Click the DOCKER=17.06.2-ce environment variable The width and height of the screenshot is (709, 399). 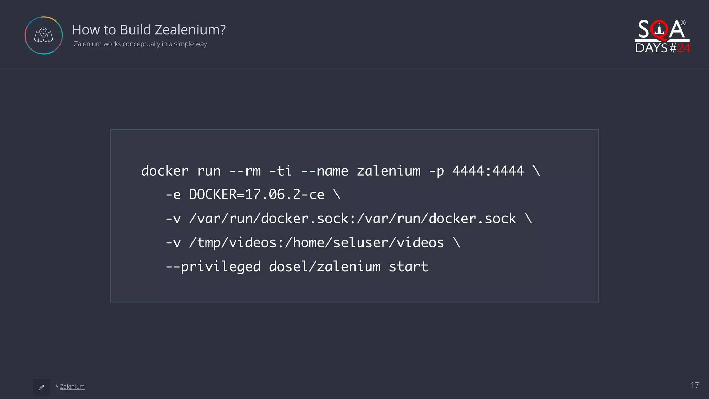[257, 195]
